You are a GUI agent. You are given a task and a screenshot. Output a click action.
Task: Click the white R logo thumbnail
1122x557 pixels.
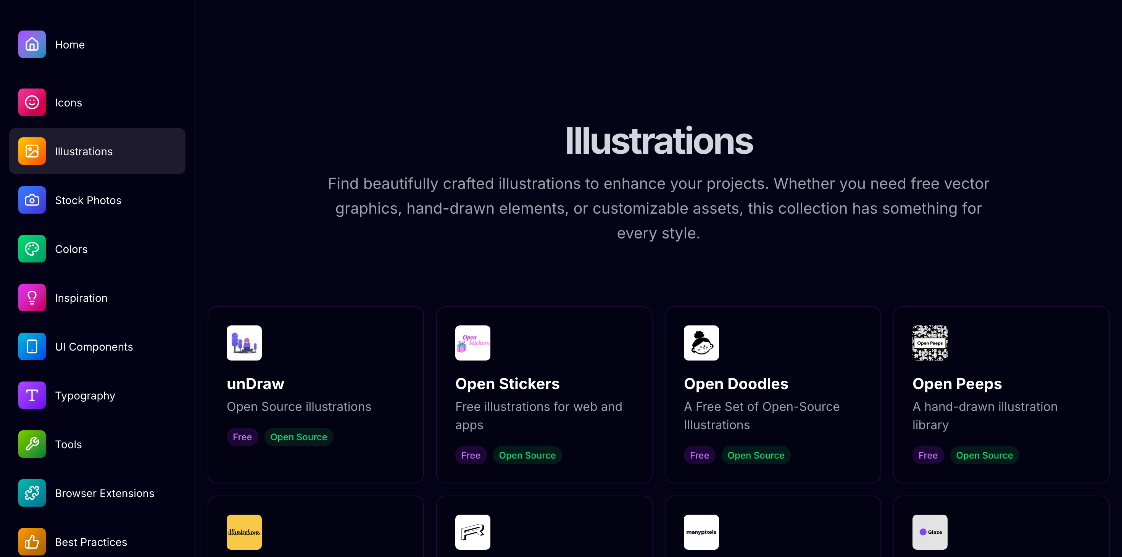click(x=472, y=532)
